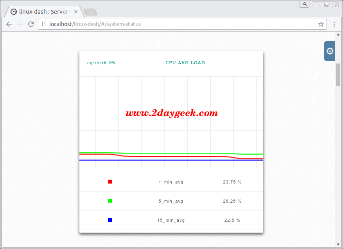This screenshot has width=343, height=249.
Task: Click the 28.25 % value
Action: pyautogui.click(x=232, y=201)
